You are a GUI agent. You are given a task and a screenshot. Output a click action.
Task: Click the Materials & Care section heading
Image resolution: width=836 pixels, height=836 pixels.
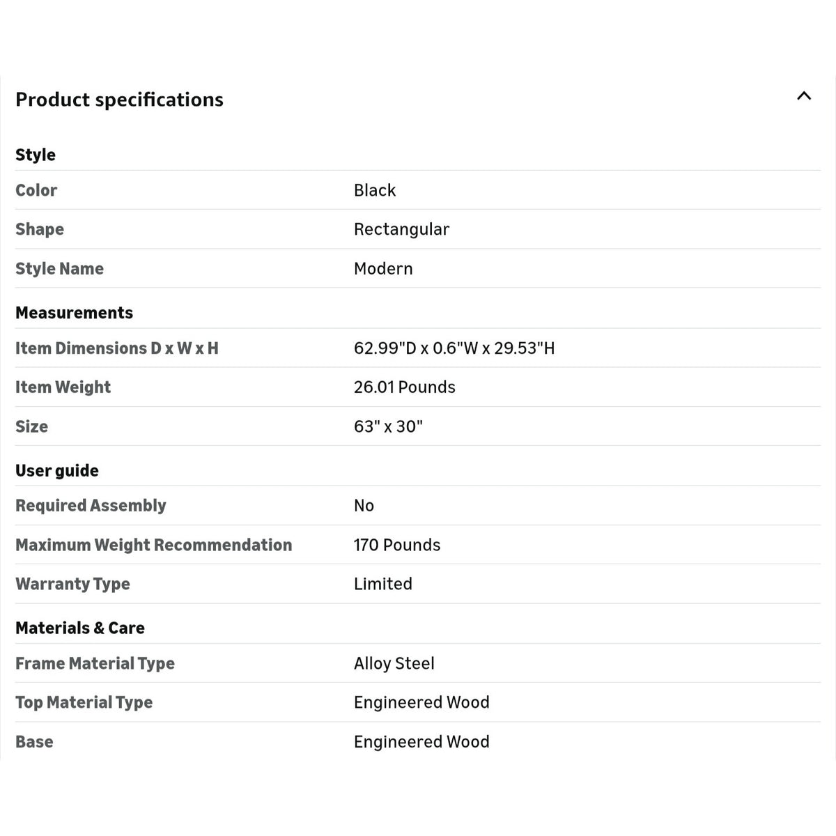click(x=80, y=628)
